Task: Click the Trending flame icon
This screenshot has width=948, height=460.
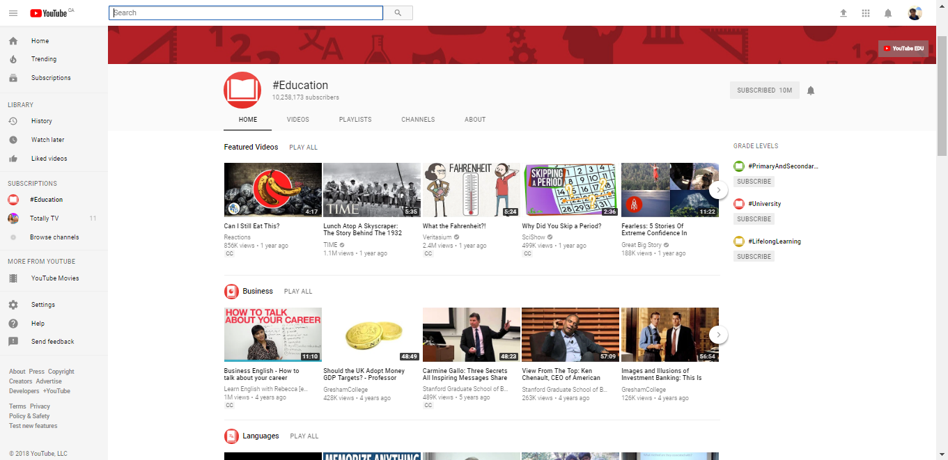Action: (13, 59)
